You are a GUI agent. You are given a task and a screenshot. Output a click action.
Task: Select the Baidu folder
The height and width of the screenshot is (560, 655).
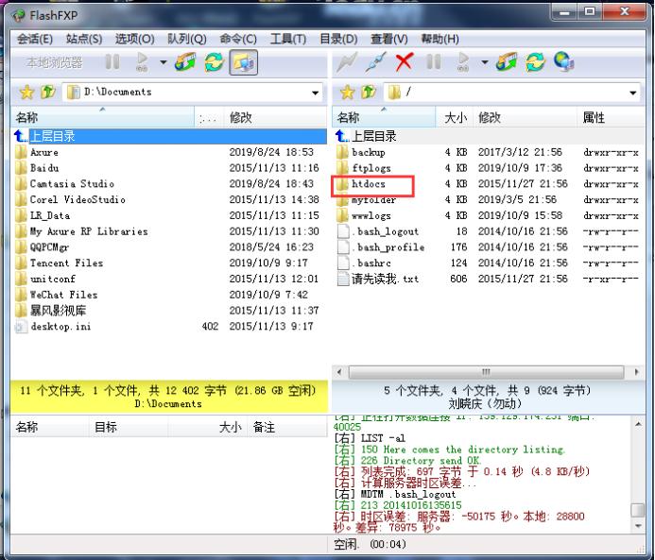[169, 168]
